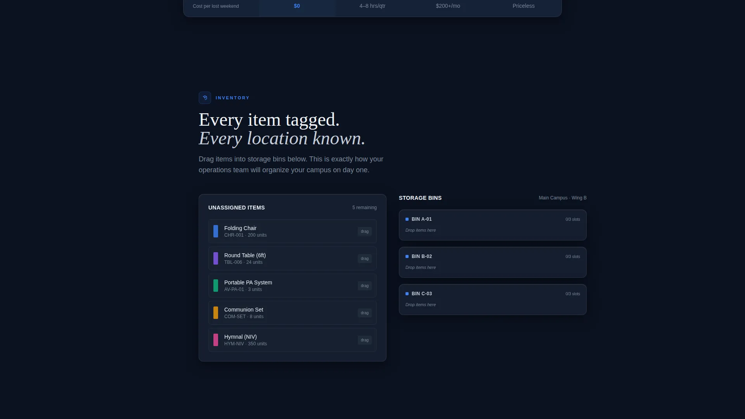Select the Portable PA System item name
The height and width of the screenshot is (419, 745).
pos(248,282)
